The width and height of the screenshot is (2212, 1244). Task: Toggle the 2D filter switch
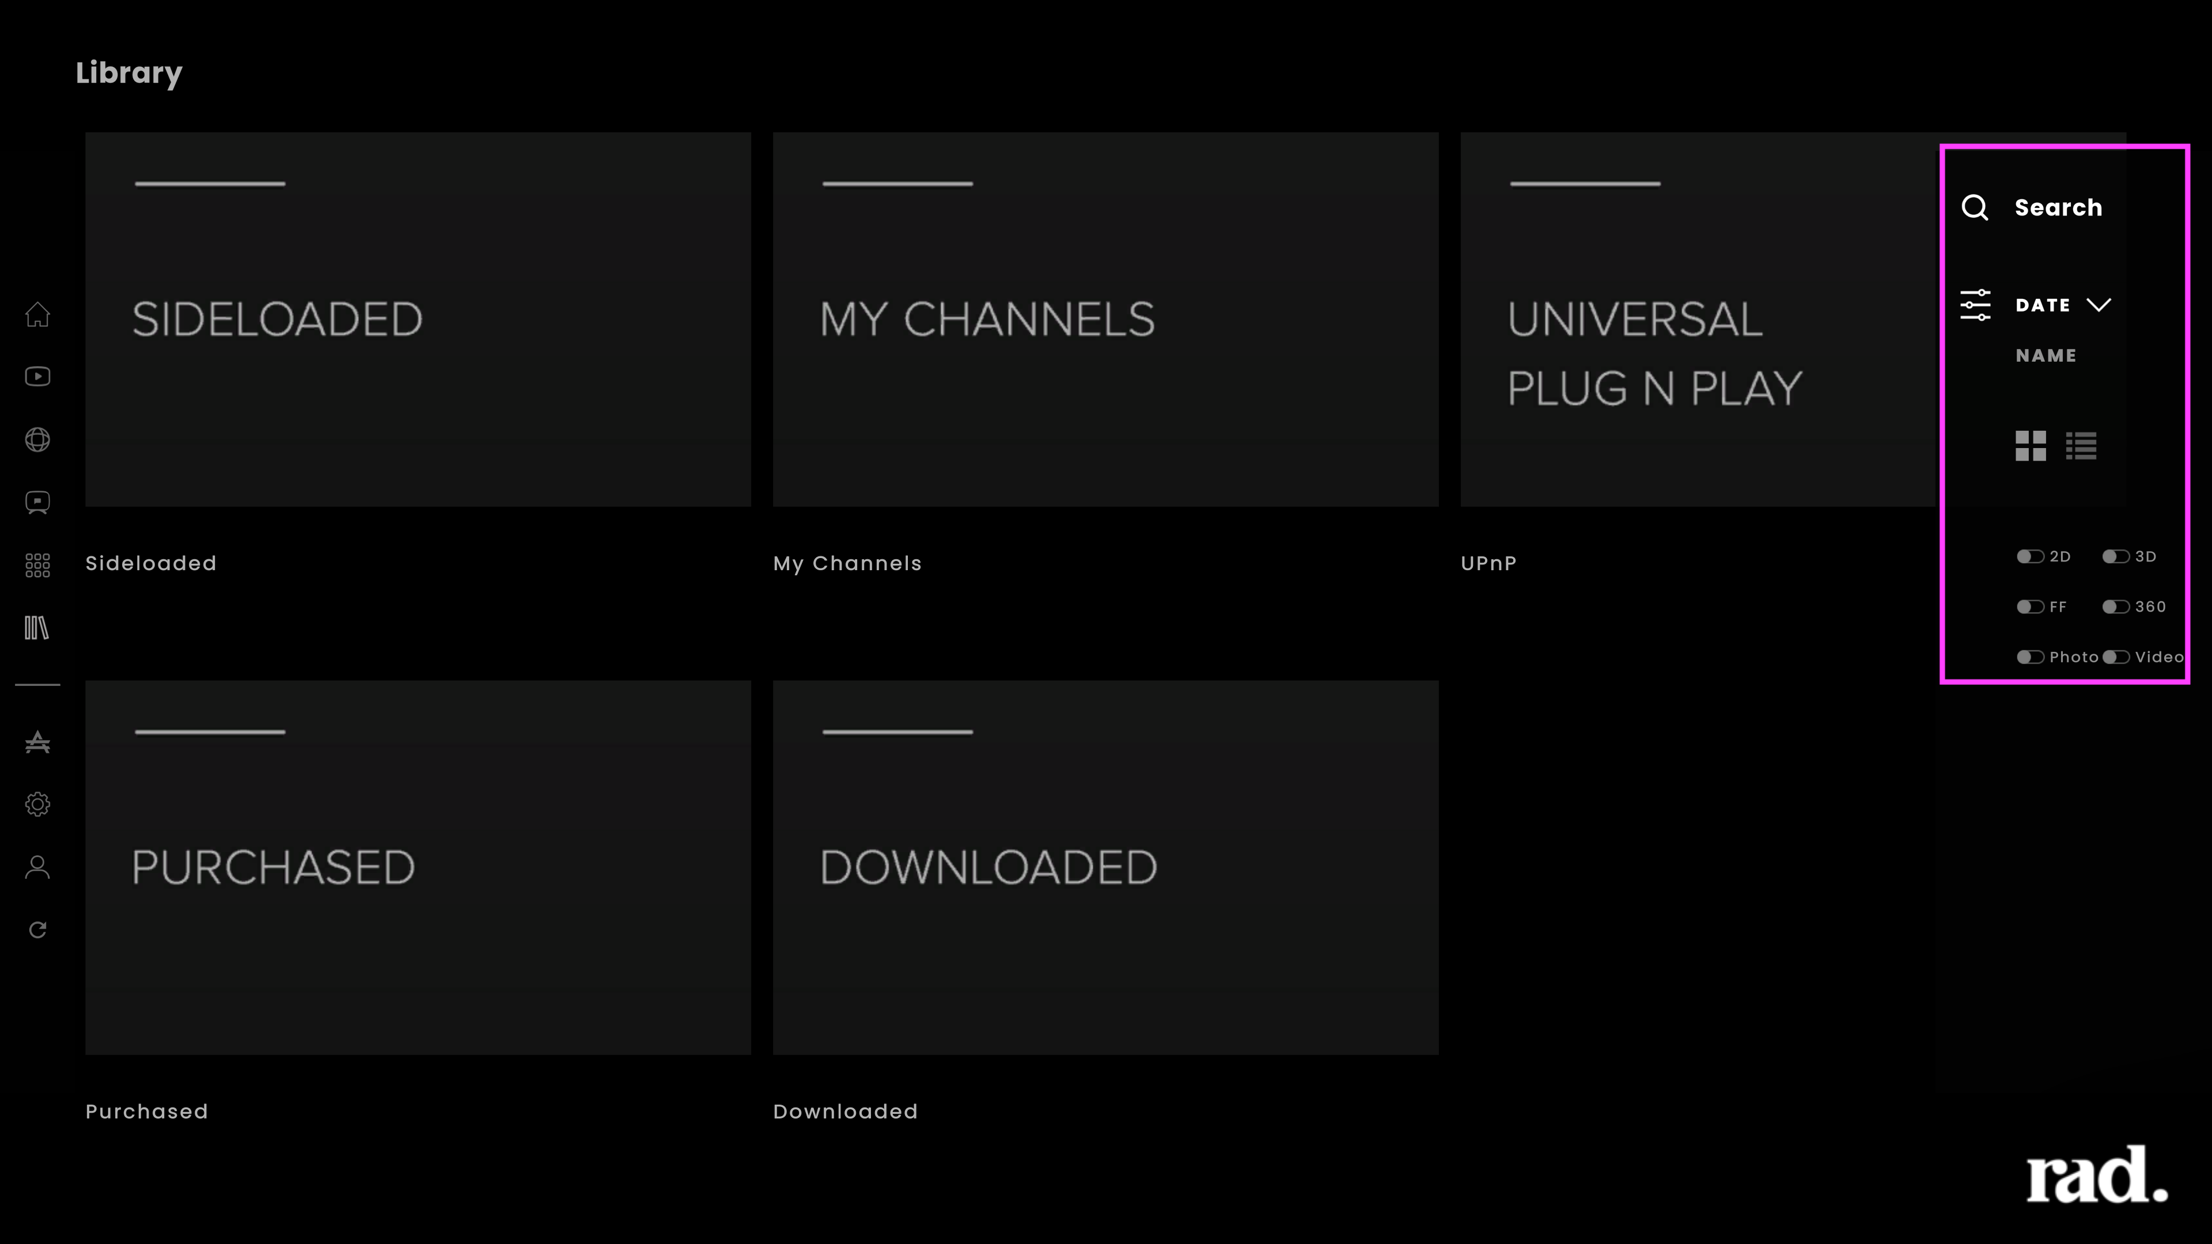tap(2030, 556)
